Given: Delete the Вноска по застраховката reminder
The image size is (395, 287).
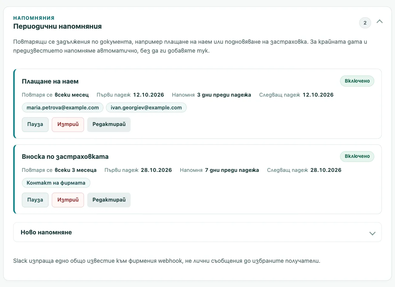Looking at the screenshot, I should tap(68, 200).
